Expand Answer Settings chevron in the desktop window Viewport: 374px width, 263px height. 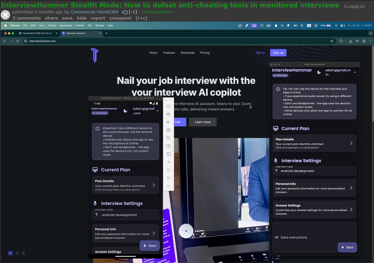click(351, 209)
